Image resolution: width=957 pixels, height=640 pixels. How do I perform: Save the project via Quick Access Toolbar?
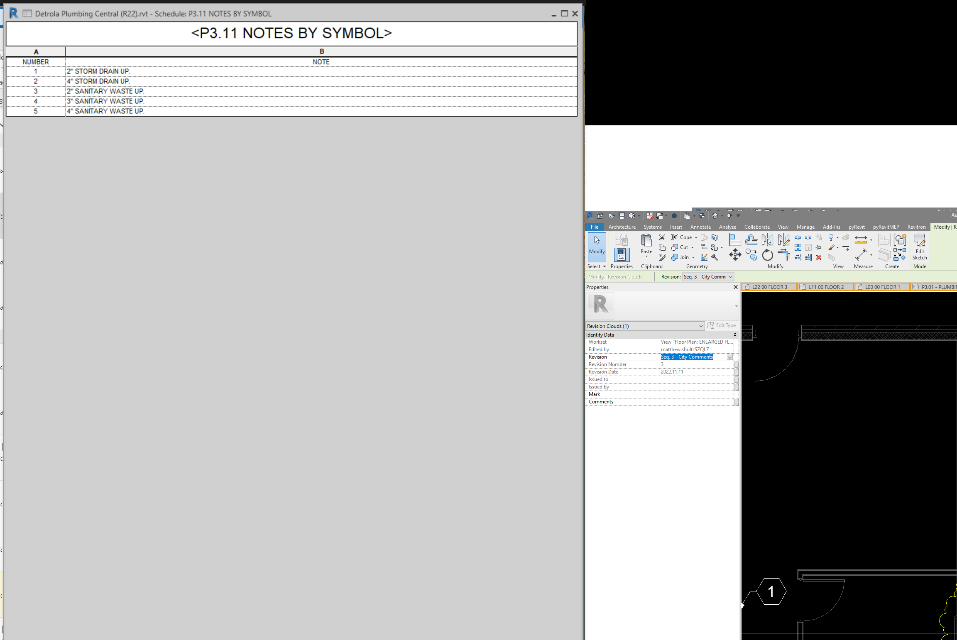pyautogui.click(x=622, y=216)
